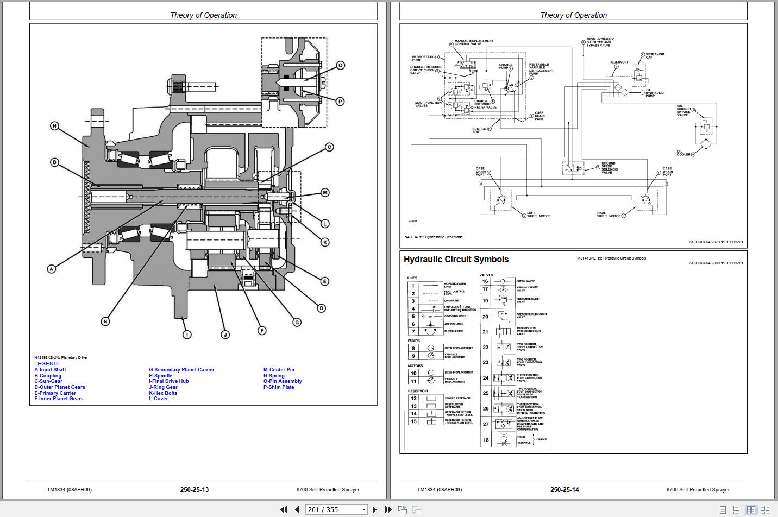
Task: Click the O-Pin Assembly legend entry
Action: (283, 381)
